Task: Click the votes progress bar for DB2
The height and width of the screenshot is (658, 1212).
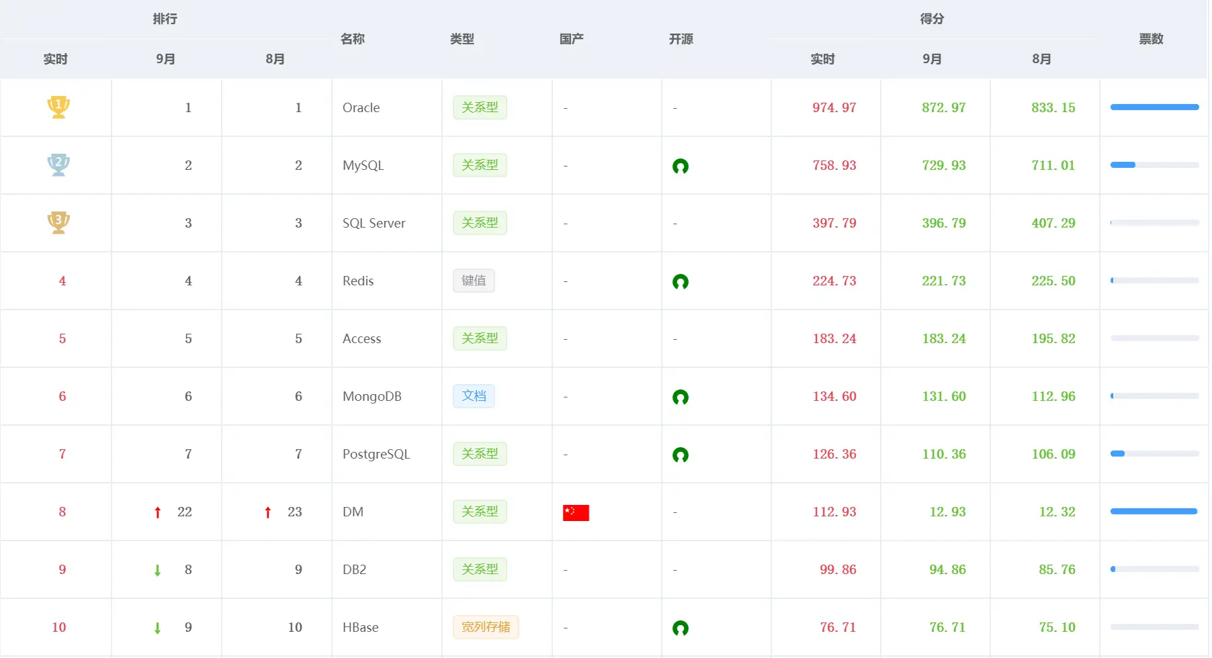Action: (x=1154, y=569)
